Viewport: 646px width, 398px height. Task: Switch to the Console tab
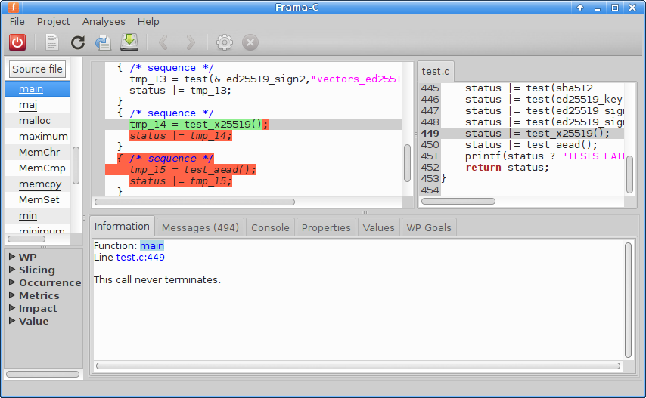(270, 227)
